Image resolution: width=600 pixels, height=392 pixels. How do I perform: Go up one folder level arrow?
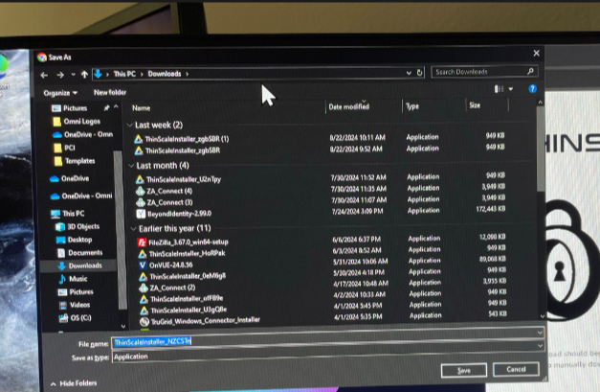tap(84, 75)
